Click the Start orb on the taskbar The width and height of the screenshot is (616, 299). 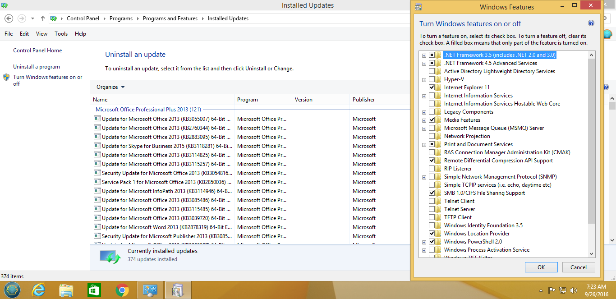click(12, 290)
